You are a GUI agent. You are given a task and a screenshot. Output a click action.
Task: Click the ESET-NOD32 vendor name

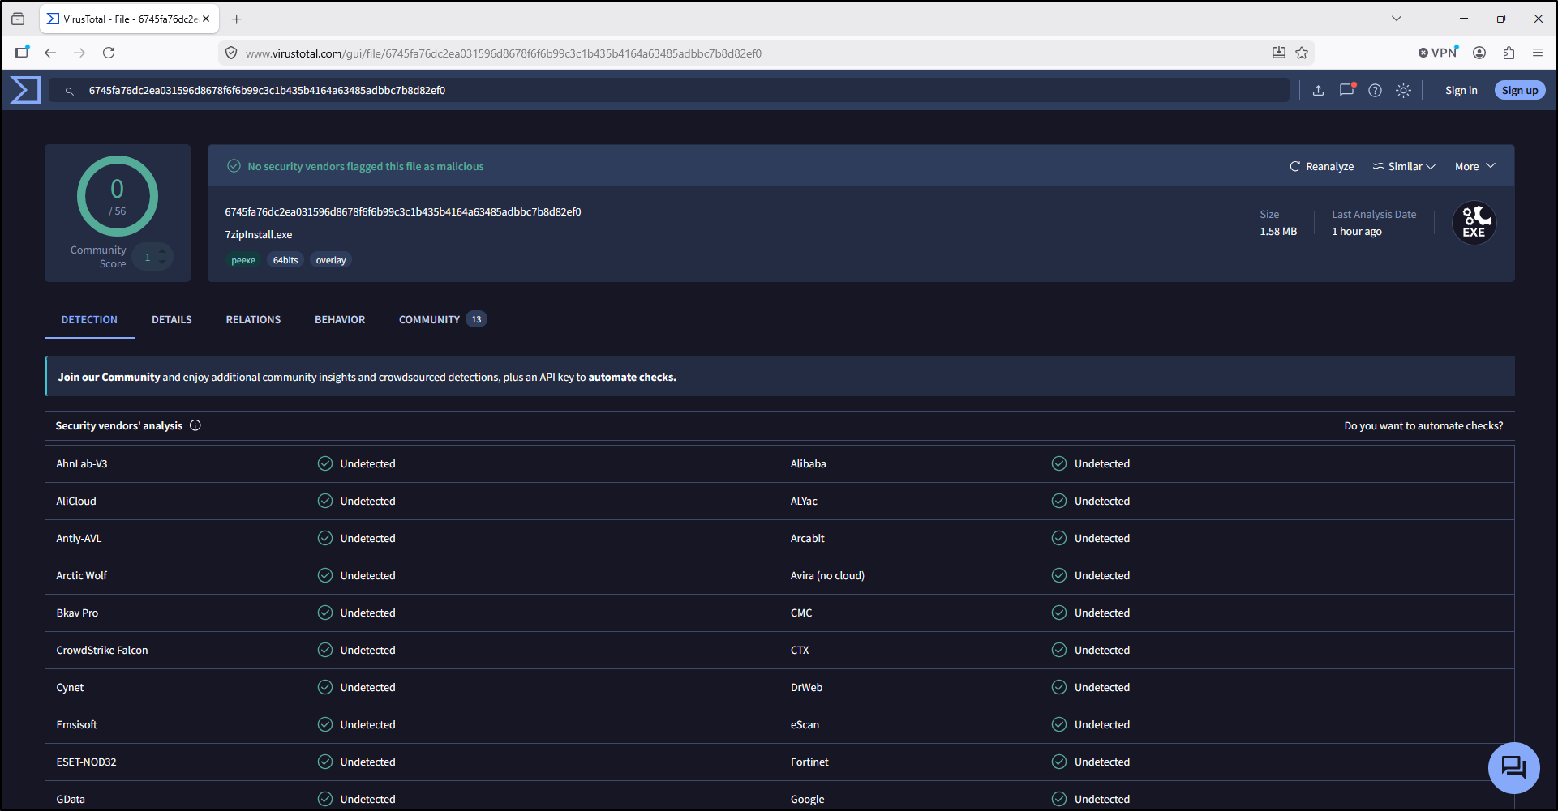click(x=86, y=762)
